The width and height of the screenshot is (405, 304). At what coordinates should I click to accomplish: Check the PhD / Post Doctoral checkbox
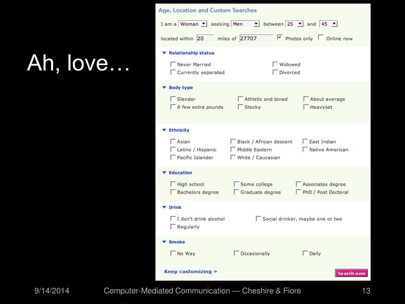click(299, 192)
